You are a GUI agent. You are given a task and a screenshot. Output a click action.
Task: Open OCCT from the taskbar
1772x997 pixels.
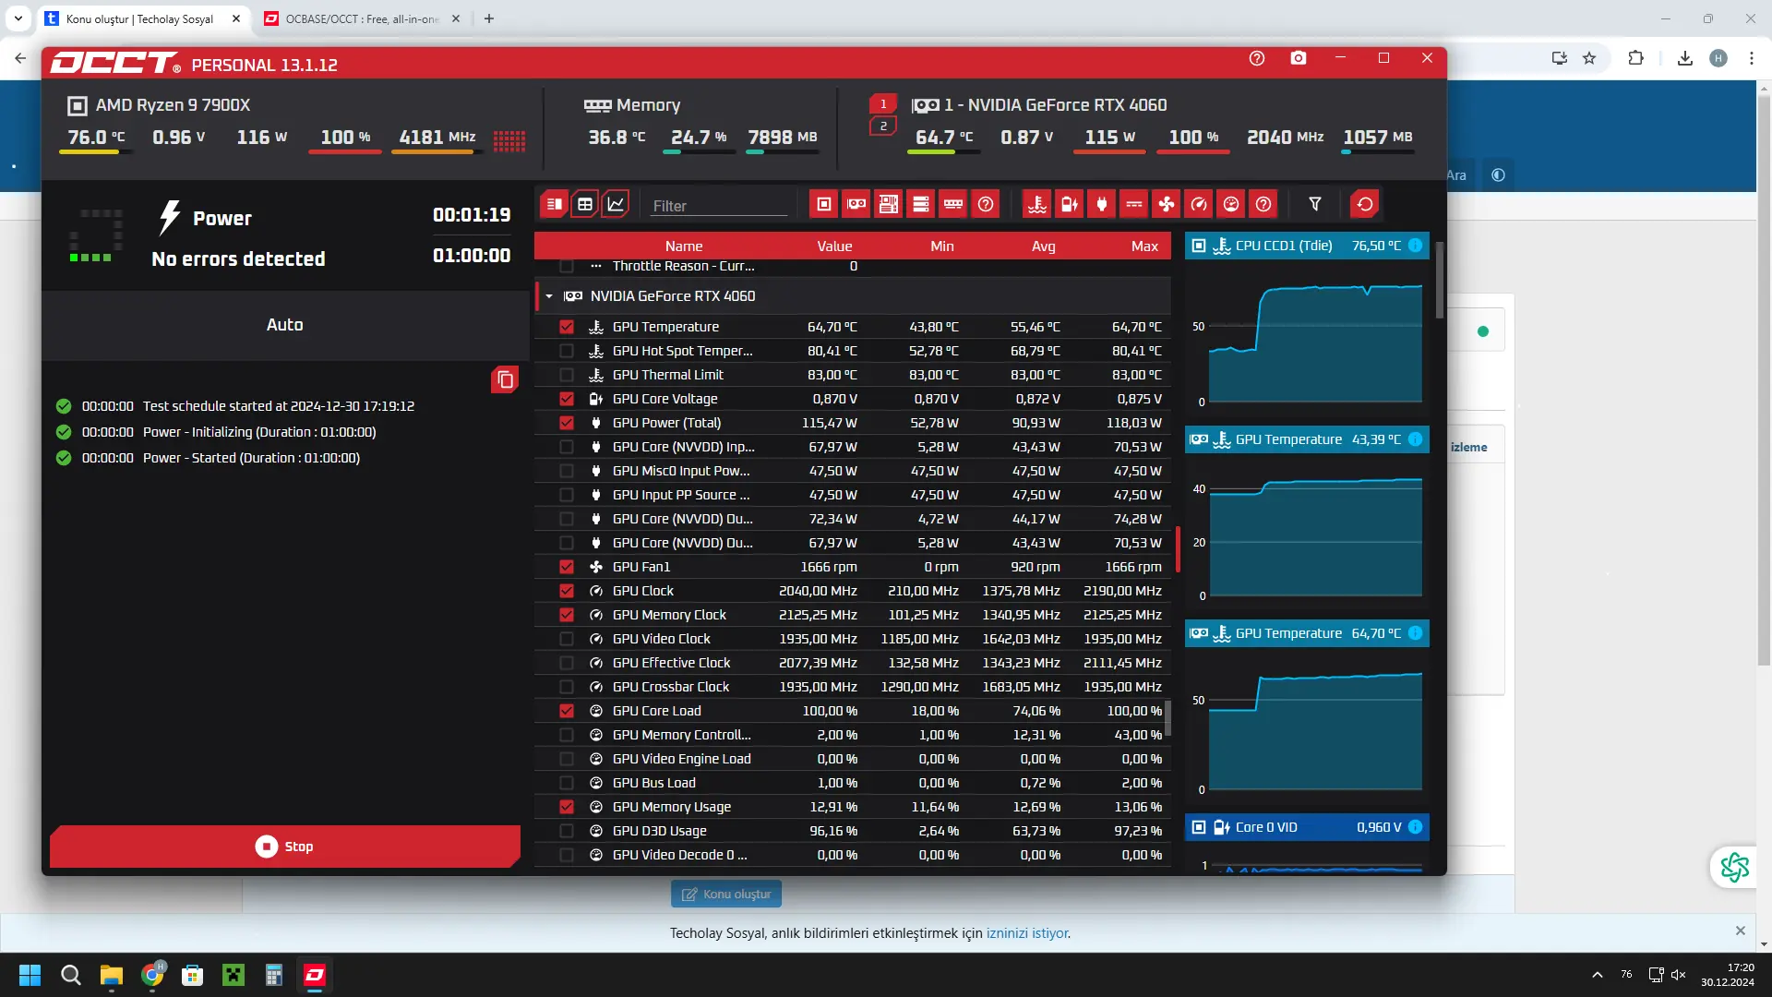coord(315,975)
